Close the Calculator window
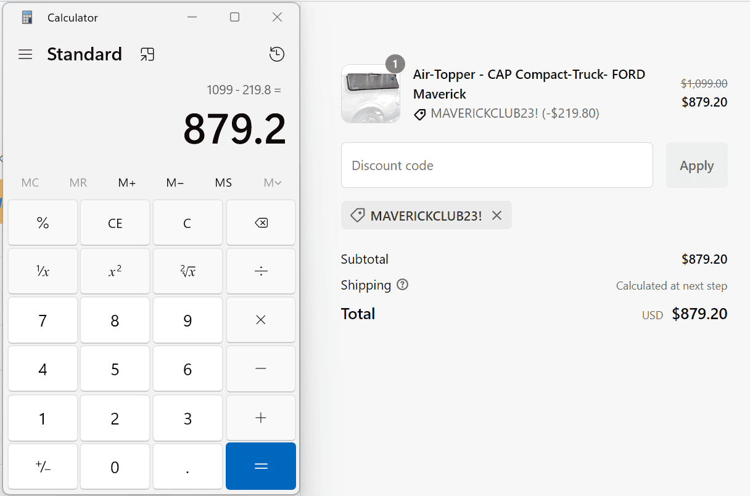This screenshot has width=750, height=496. tap(278, 17)
